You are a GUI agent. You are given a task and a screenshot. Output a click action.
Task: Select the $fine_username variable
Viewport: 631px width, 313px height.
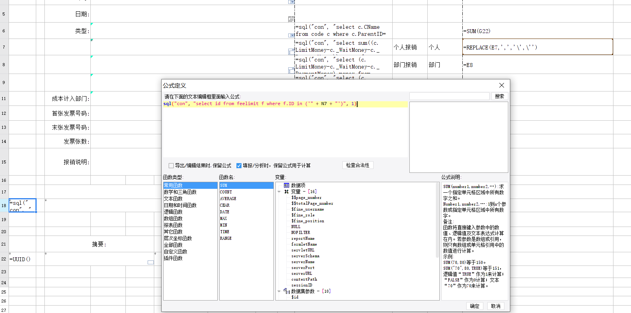(307, 209)
